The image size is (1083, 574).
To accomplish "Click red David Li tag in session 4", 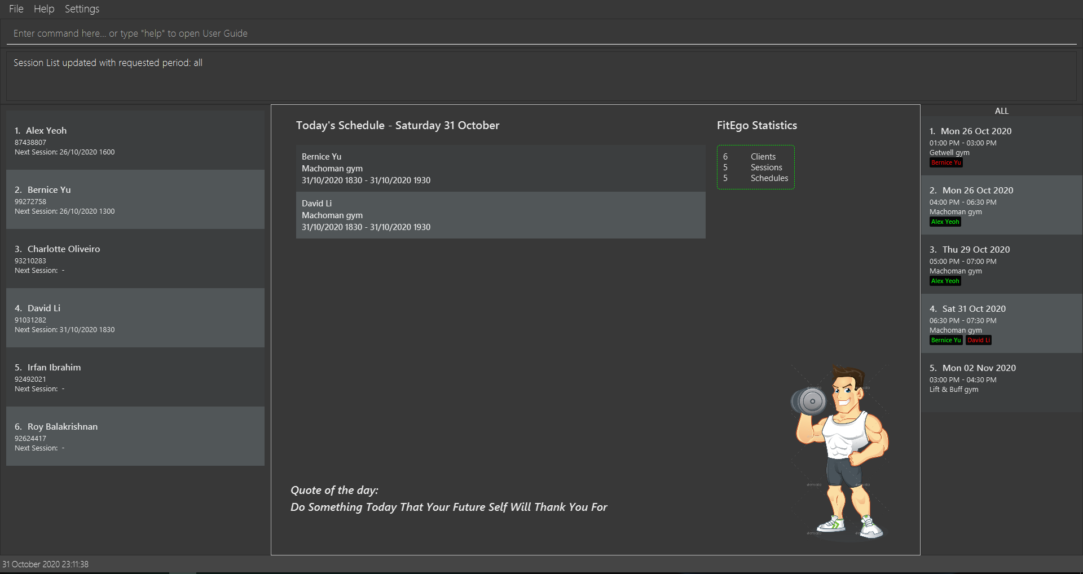I will tap(979, 340).
